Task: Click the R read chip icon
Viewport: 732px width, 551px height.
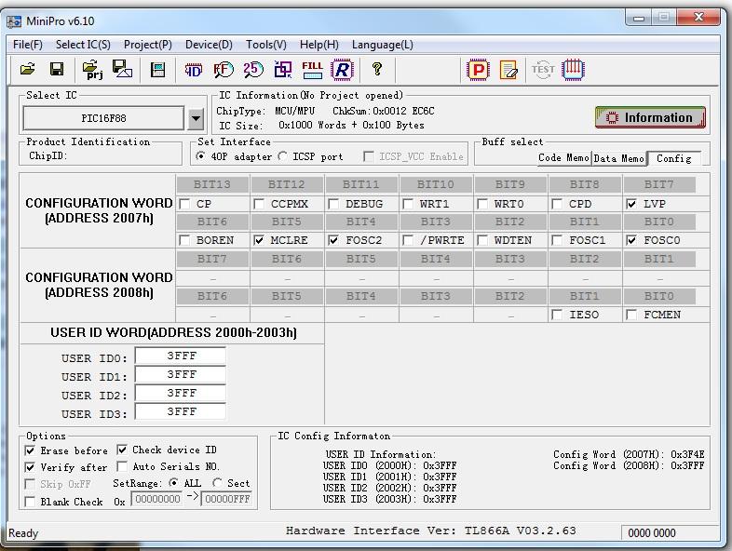Action: point(342,70)
